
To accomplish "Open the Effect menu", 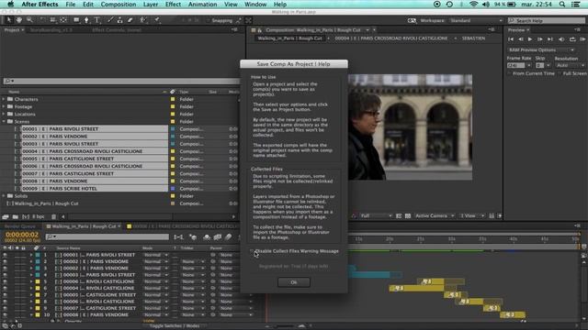I will click(x=173, y=4).
